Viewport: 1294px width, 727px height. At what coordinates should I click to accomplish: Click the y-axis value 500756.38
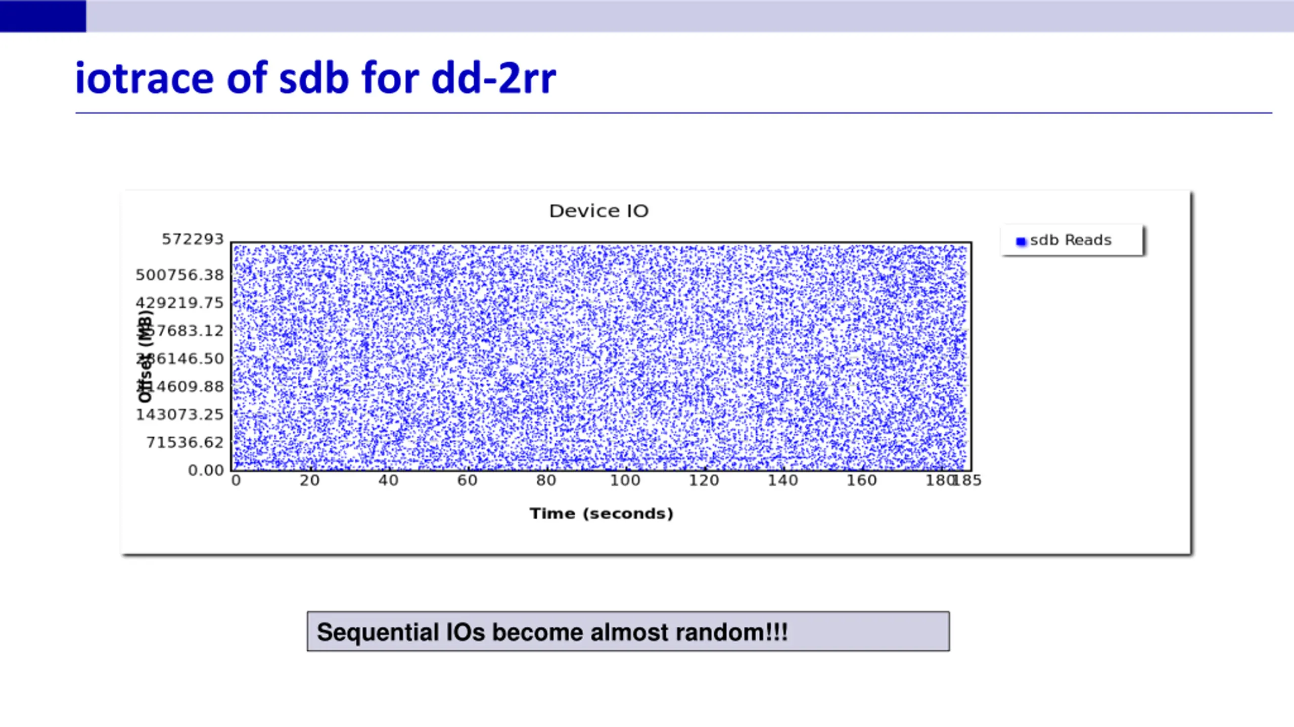179,275
